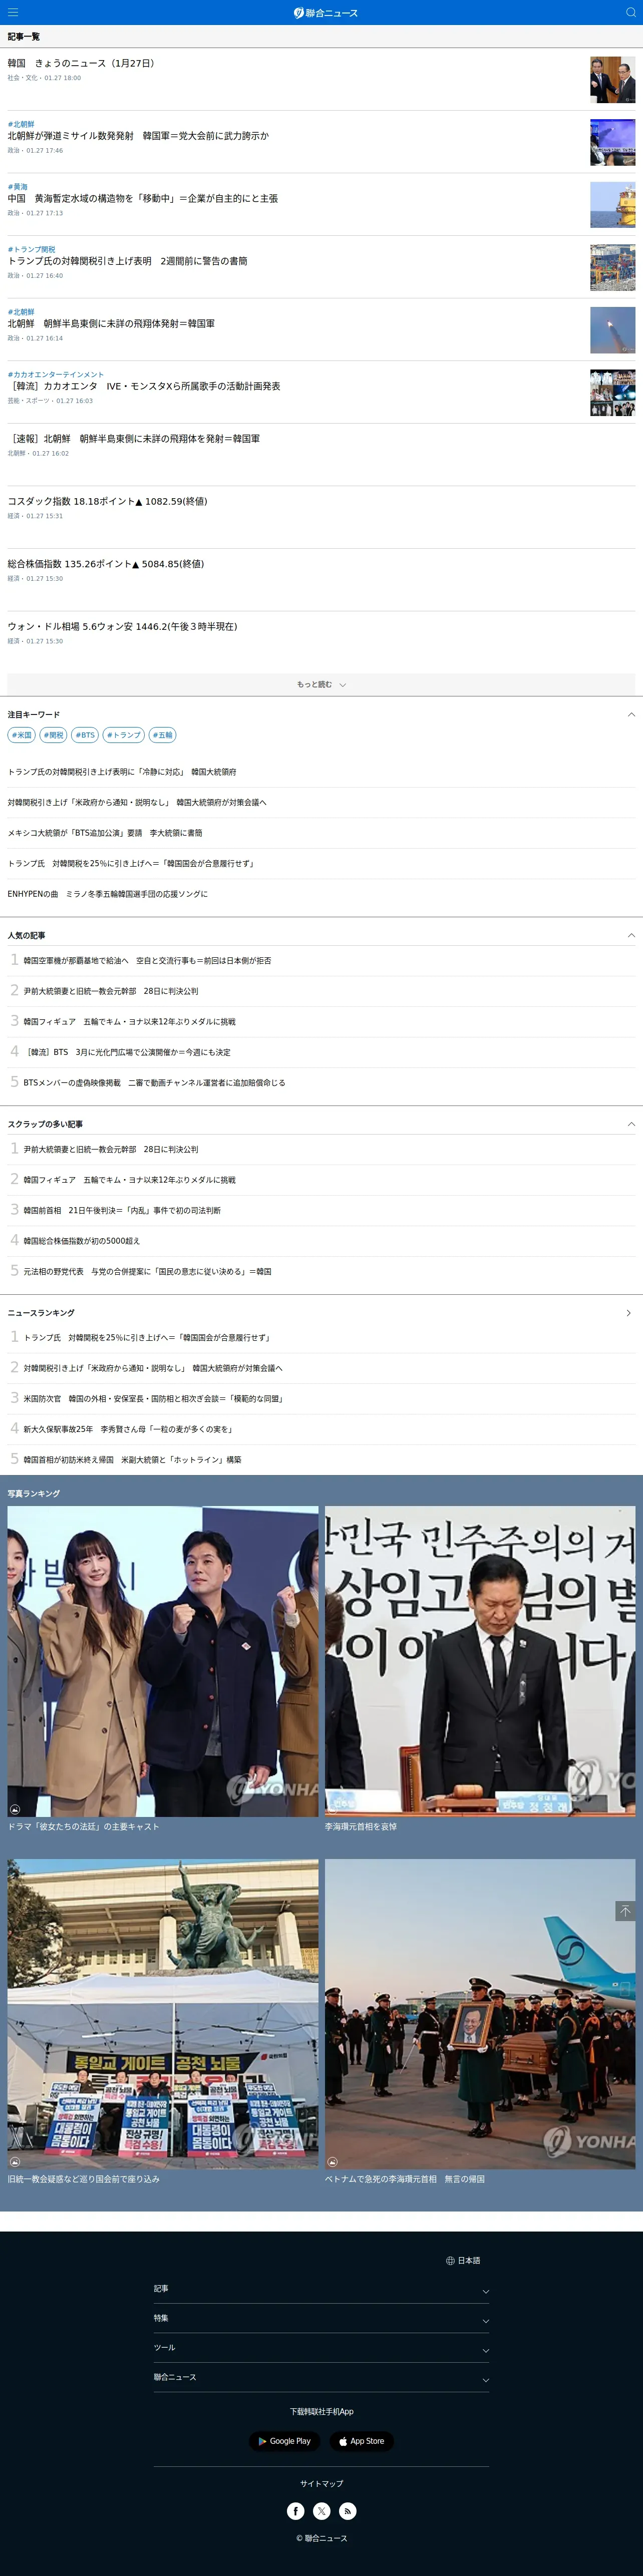Open photo 旧統一教会疑惑 国会前で座り込み
The width and height of the screenshot is (643, 2576).
coord(163,2014)
